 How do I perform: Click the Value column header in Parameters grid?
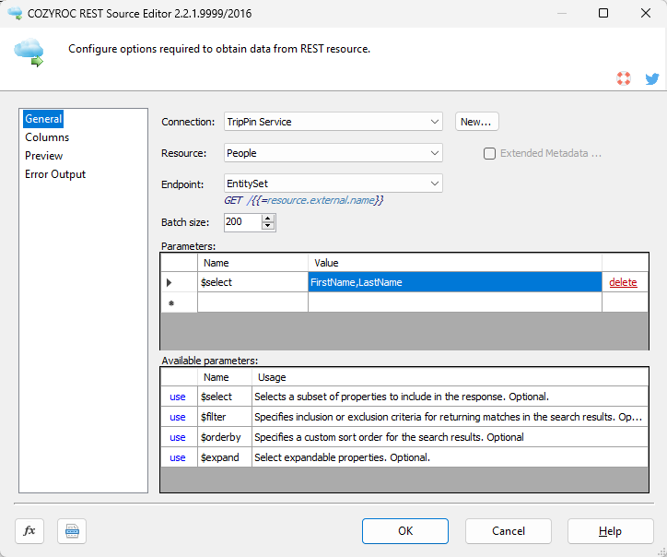click(455, 263)
